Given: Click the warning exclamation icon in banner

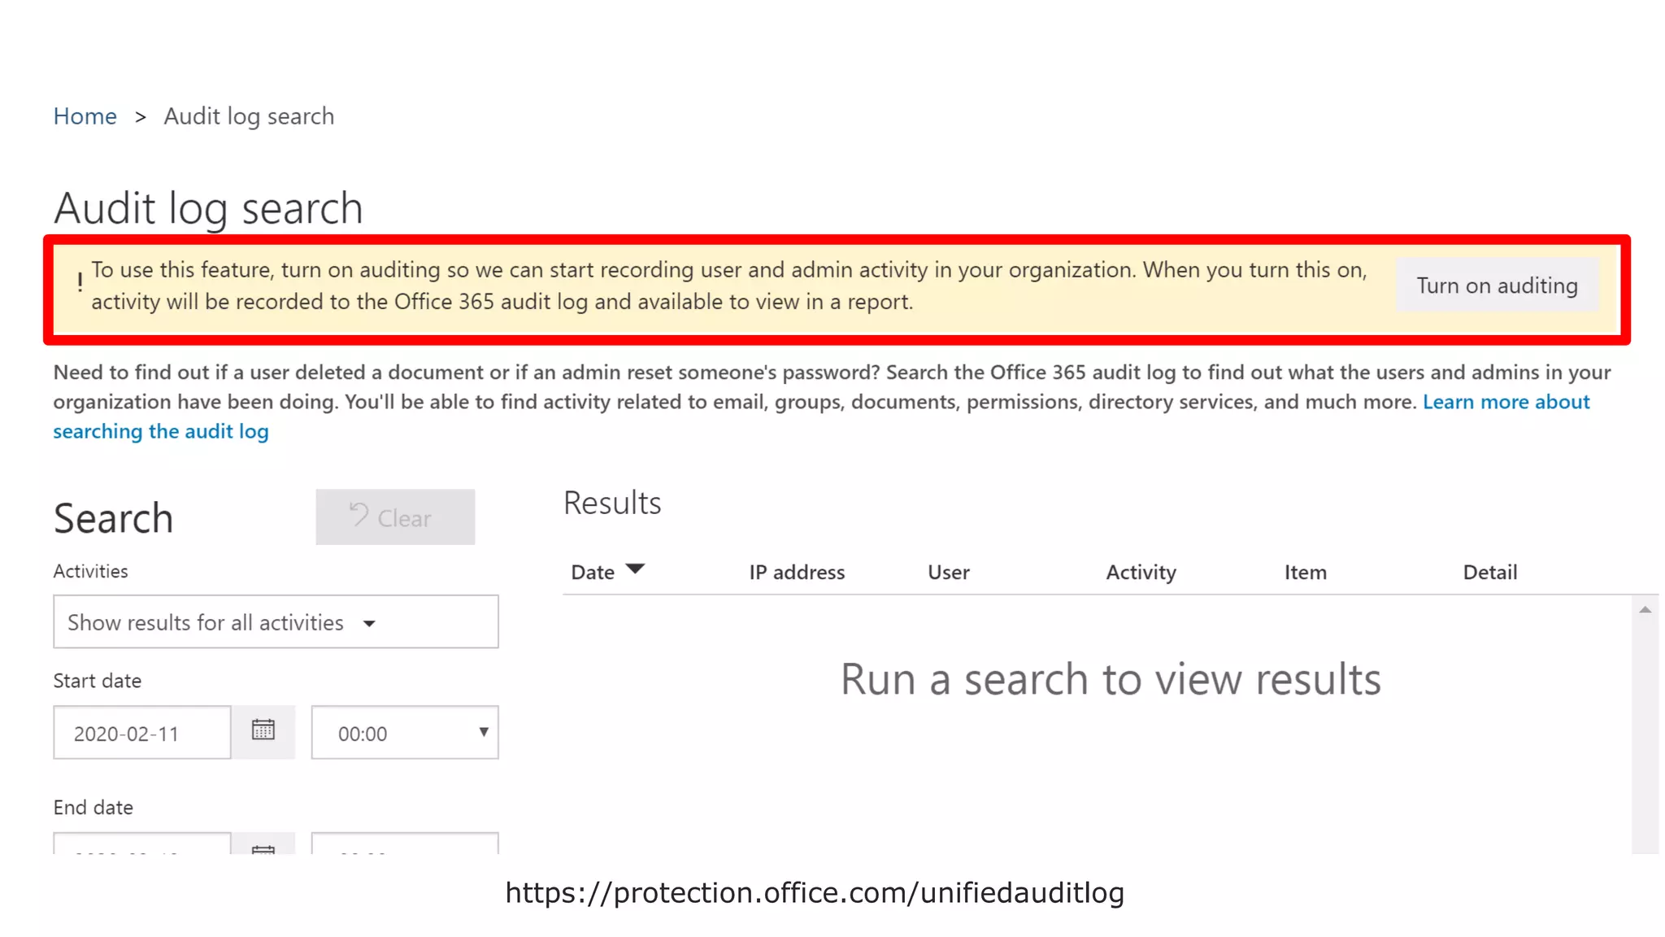Looking at the screenshot, I should click(80, 282).
